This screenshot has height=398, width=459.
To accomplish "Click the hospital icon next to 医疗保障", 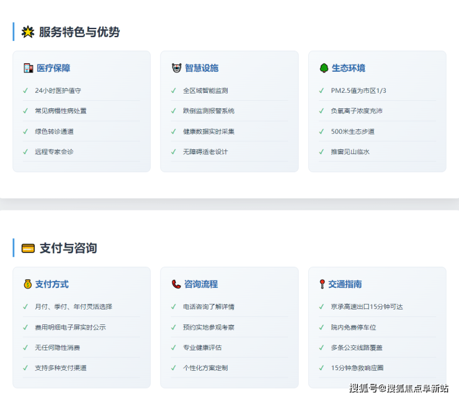I will (x=28, y=68).
